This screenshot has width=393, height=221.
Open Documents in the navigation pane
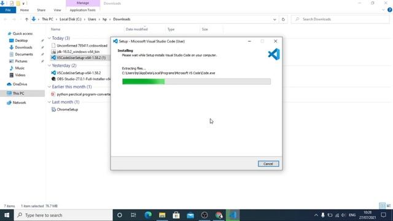pos(21,54)
